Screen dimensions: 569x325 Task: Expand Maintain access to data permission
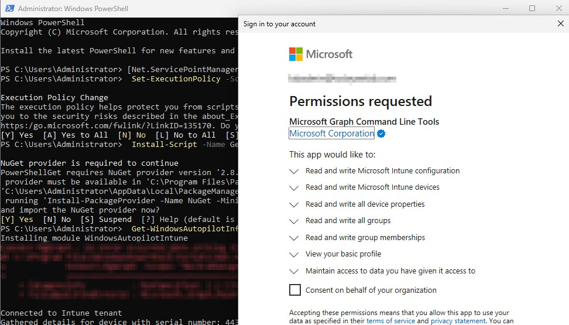point(294,271)
